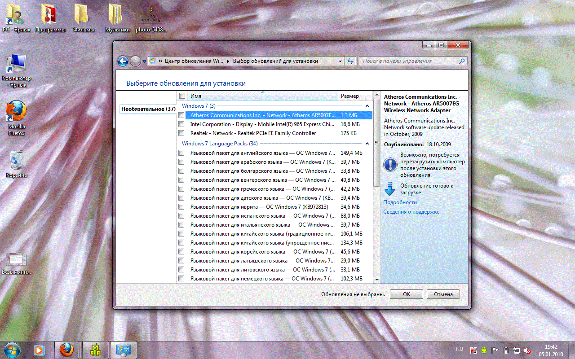Go to Центр обновления Wi... in the breadcrumb
This screenshot has height=359, width=575.
pyautogui.click(x=194, y=61)
